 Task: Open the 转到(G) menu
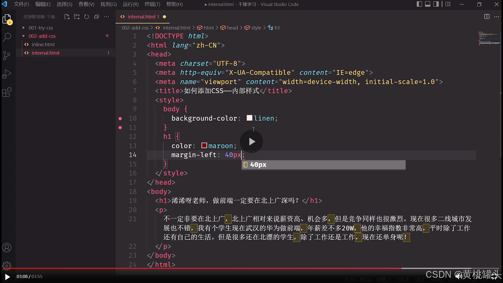[x=108, y=4]
